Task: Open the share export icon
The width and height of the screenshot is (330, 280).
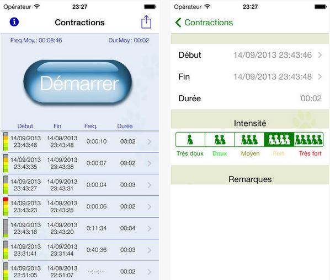Action: click(x=146, y=22)
